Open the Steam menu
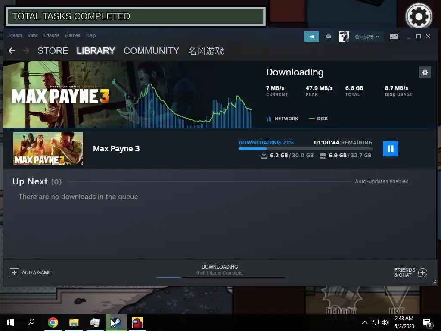Screen dimensions: 441x331 [x=15, y=35]
